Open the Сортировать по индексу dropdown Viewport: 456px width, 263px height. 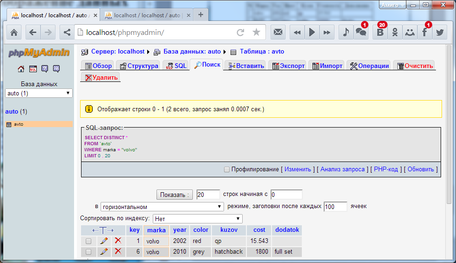click(x=197, y=218)
